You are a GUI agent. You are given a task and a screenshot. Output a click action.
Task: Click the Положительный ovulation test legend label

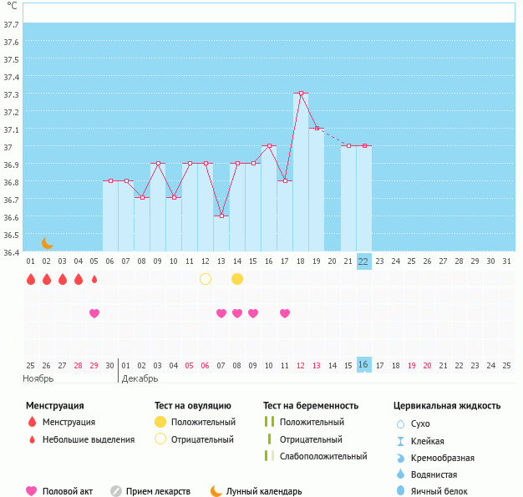(203, 422)
